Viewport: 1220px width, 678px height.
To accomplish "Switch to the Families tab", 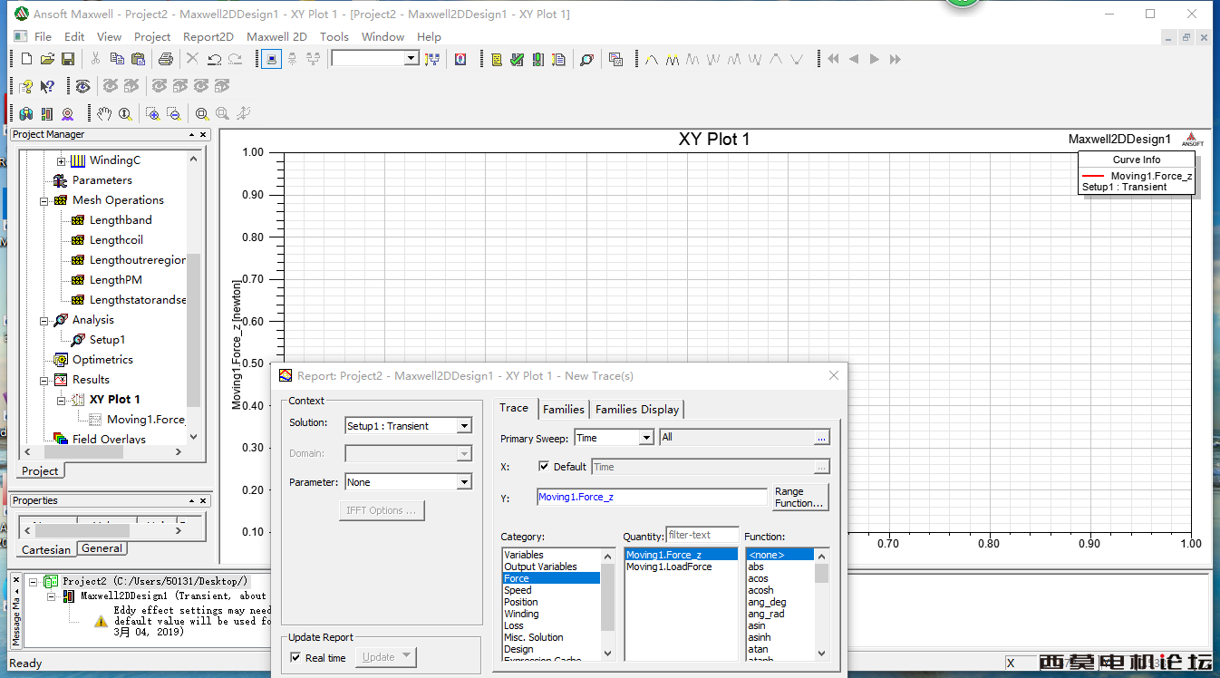I will (564, 410).
